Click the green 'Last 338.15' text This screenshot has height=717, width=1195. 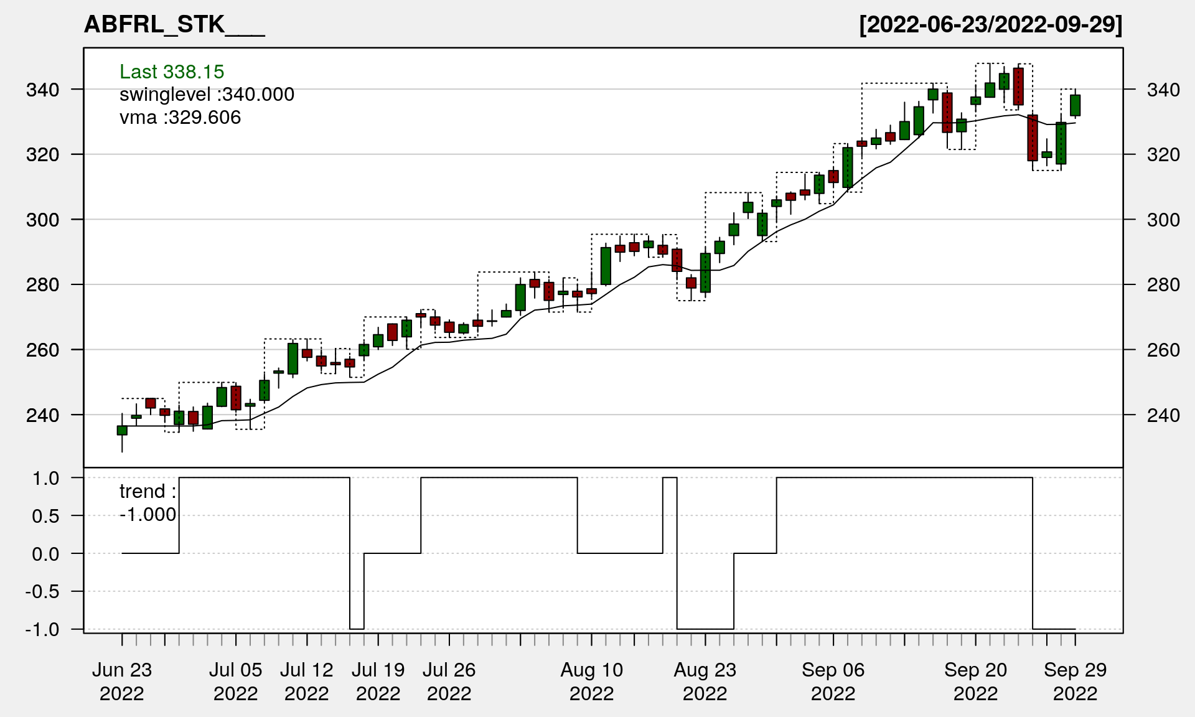pos(172,72)
